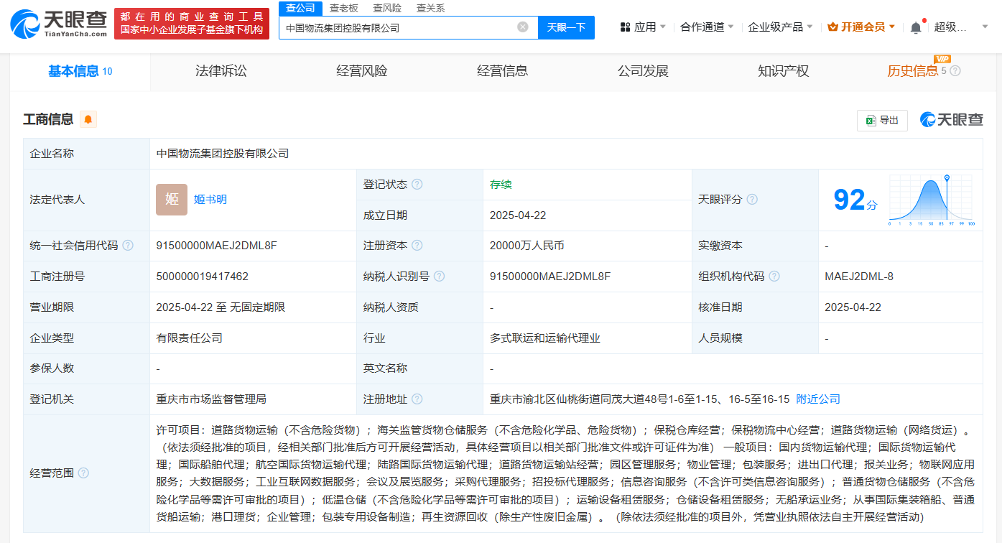The width and height of the screenshot is (1002, 543).
Task: Click question icon next to 天眼评分
Action: 752,200
